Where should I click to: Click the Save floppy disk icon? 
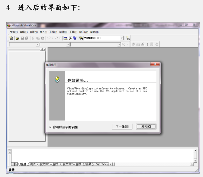pos(22,38)
